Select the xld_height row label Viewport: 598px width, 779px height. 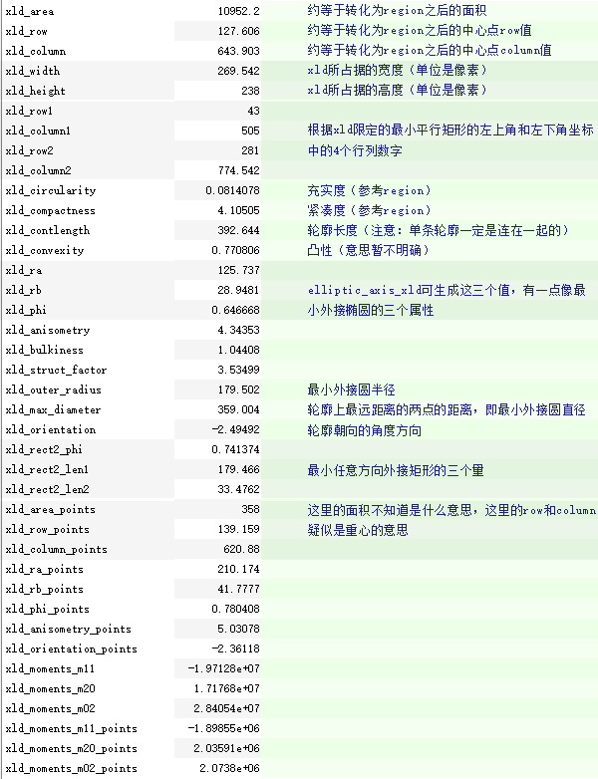(35, 91)
